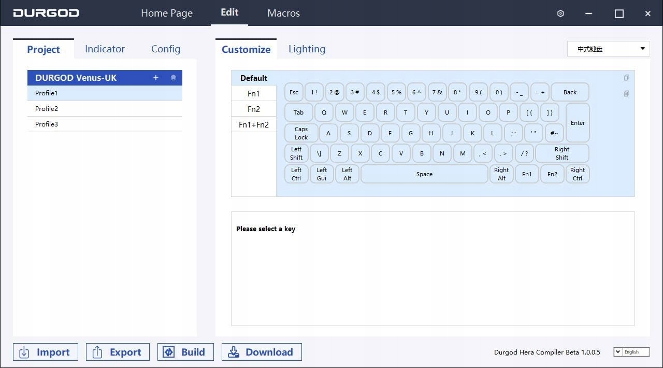This screenshot has height=368, width=663.
Task: Select Profile2 in project list
Action: click(x=105, y=109)
